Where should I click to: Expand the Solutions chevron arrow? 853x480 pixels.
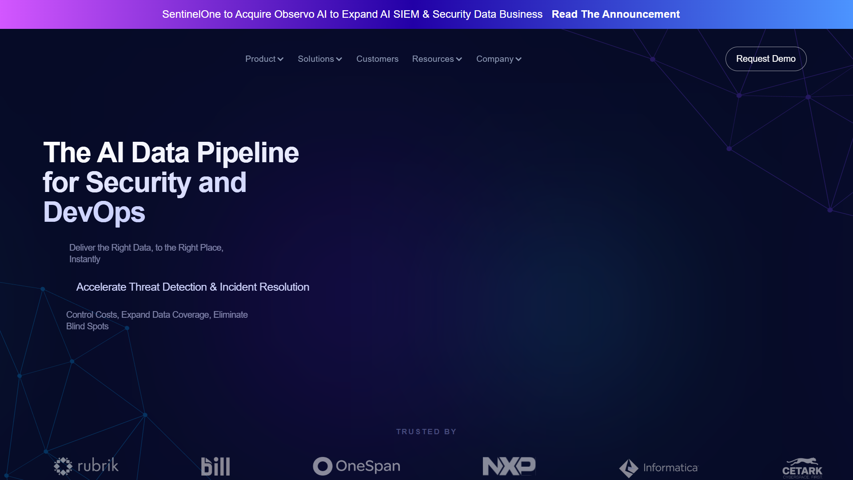(x=339, y=59)
